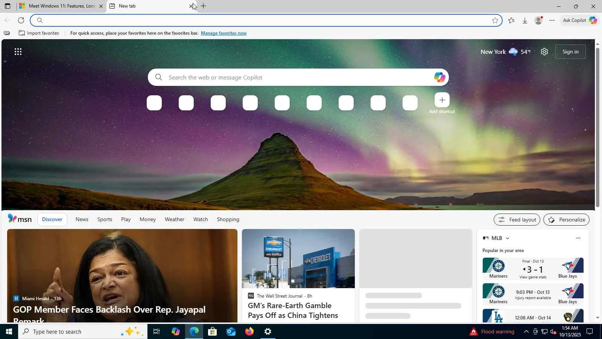The image size is (602, 339).
Task: Click the scrollbar down arrow
Action: point(597,318)
